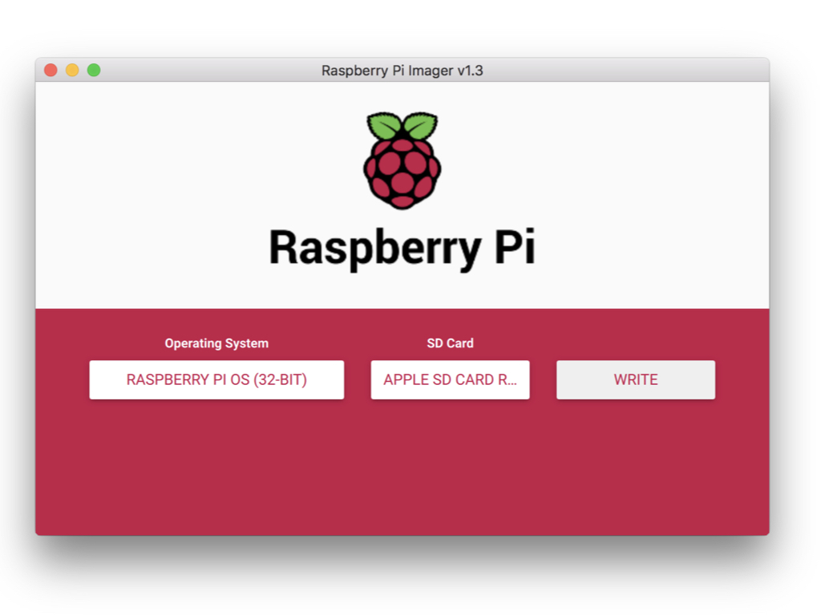This screenshot has width=821, height=616.
Task: Start writing with the WRITE button
Action: click(x=636, y=379)
